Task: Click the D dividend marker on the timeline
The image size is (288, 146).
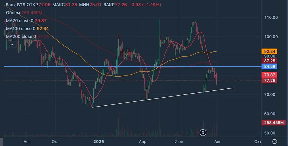Action: (x=203, y=132)
